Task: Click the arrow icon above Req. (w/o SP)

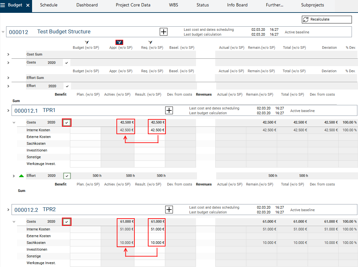Action: tap(150, 42)
